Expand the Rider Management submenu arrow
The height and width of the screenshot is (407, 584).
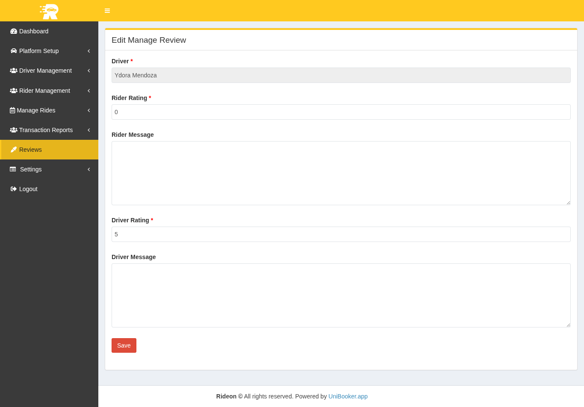(x=89, y=91)
